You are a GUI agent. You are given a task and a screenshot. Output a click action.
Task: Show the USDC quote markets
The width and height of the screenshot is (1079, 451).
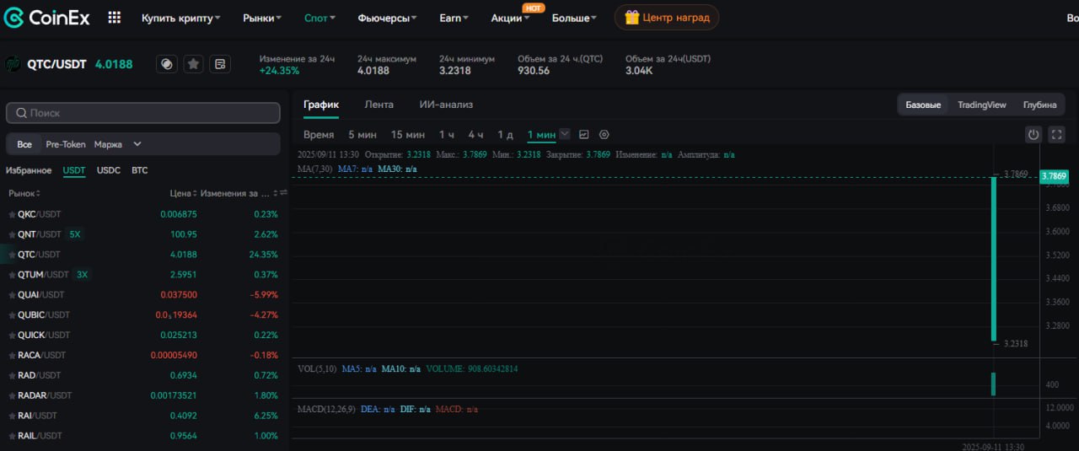pos(109,170)
